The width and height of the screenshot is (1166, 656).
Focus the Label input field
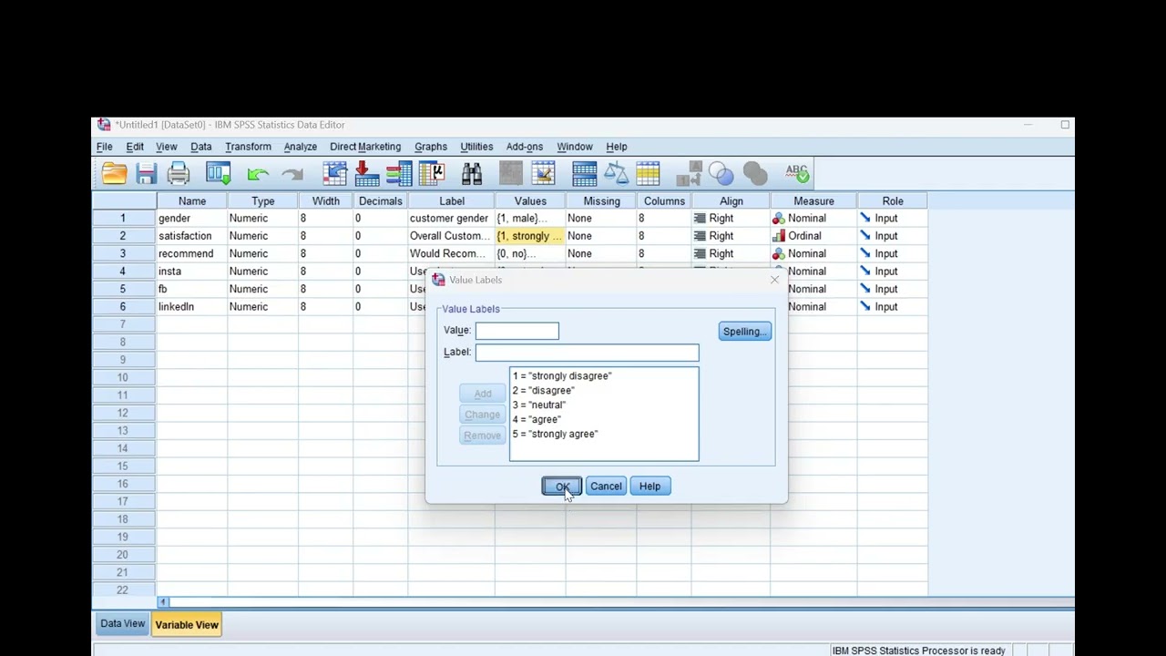(588, 353)
